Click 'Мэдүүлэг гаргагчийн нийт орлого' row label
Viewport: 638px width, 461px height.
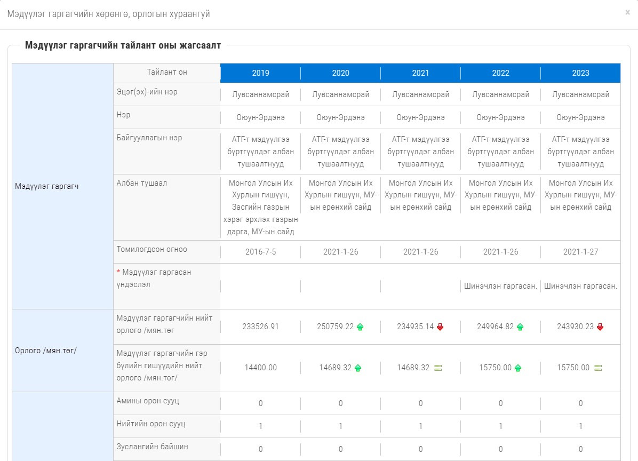164,324
